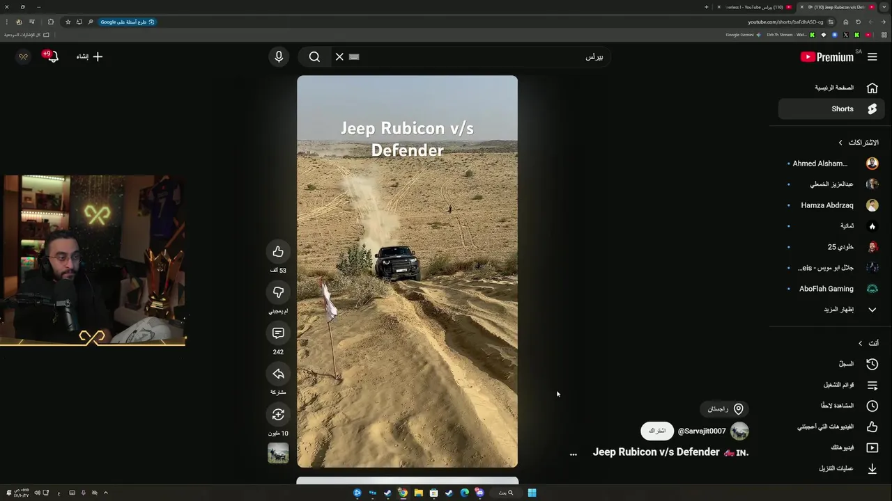Viewport: 892px width, 501px height.
Task: Expand the أنت you section
Action: point(868,343)
